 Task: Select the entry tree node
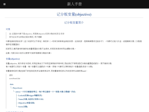(46, 92)
